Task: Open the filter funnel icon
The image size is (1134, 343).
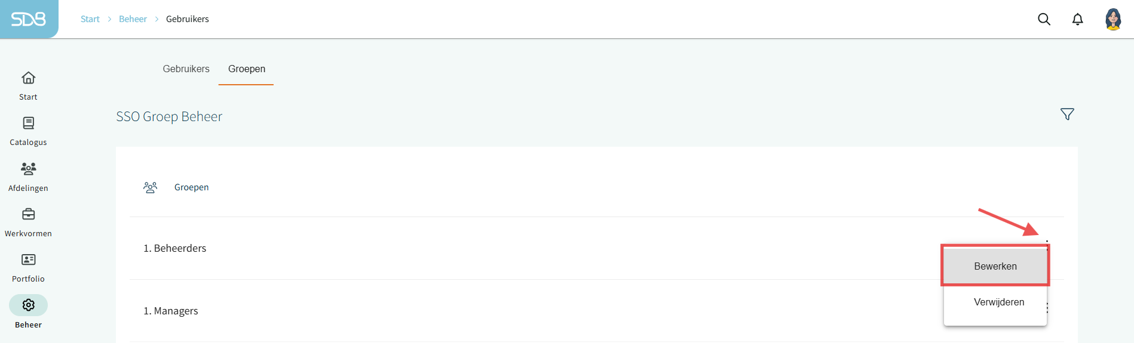Action: pyautogui.click(x=1067, y=114)
